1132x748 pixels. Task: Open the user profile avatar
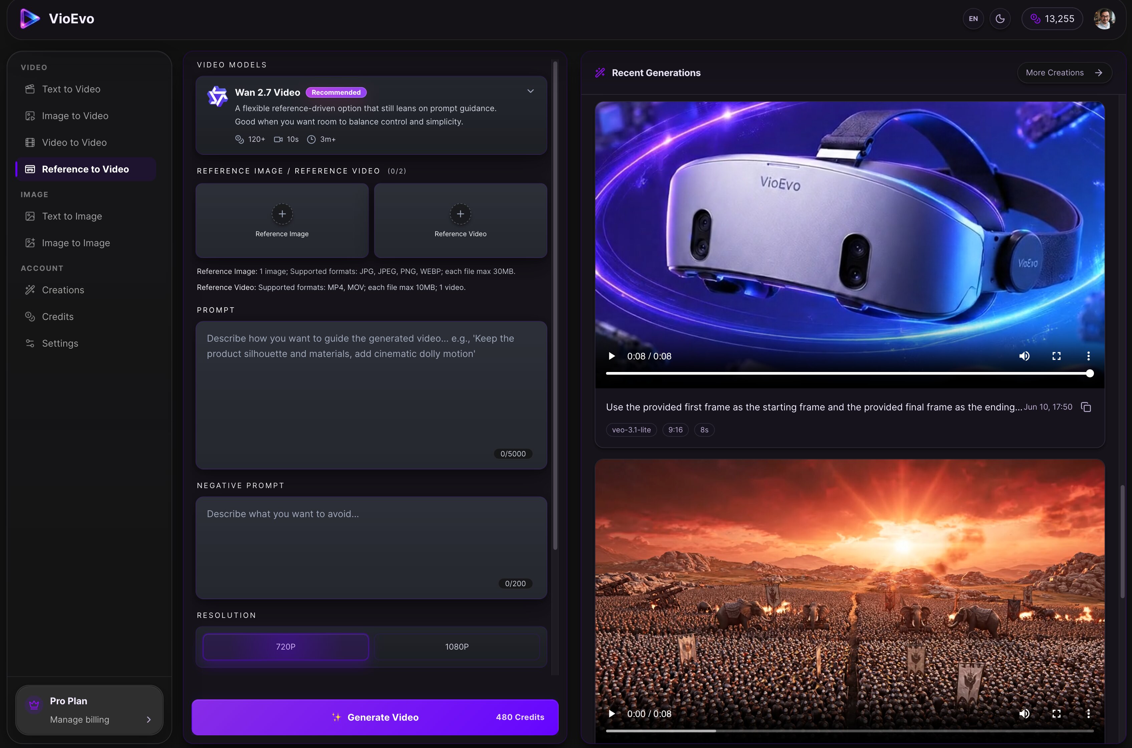pos(1104,19)
